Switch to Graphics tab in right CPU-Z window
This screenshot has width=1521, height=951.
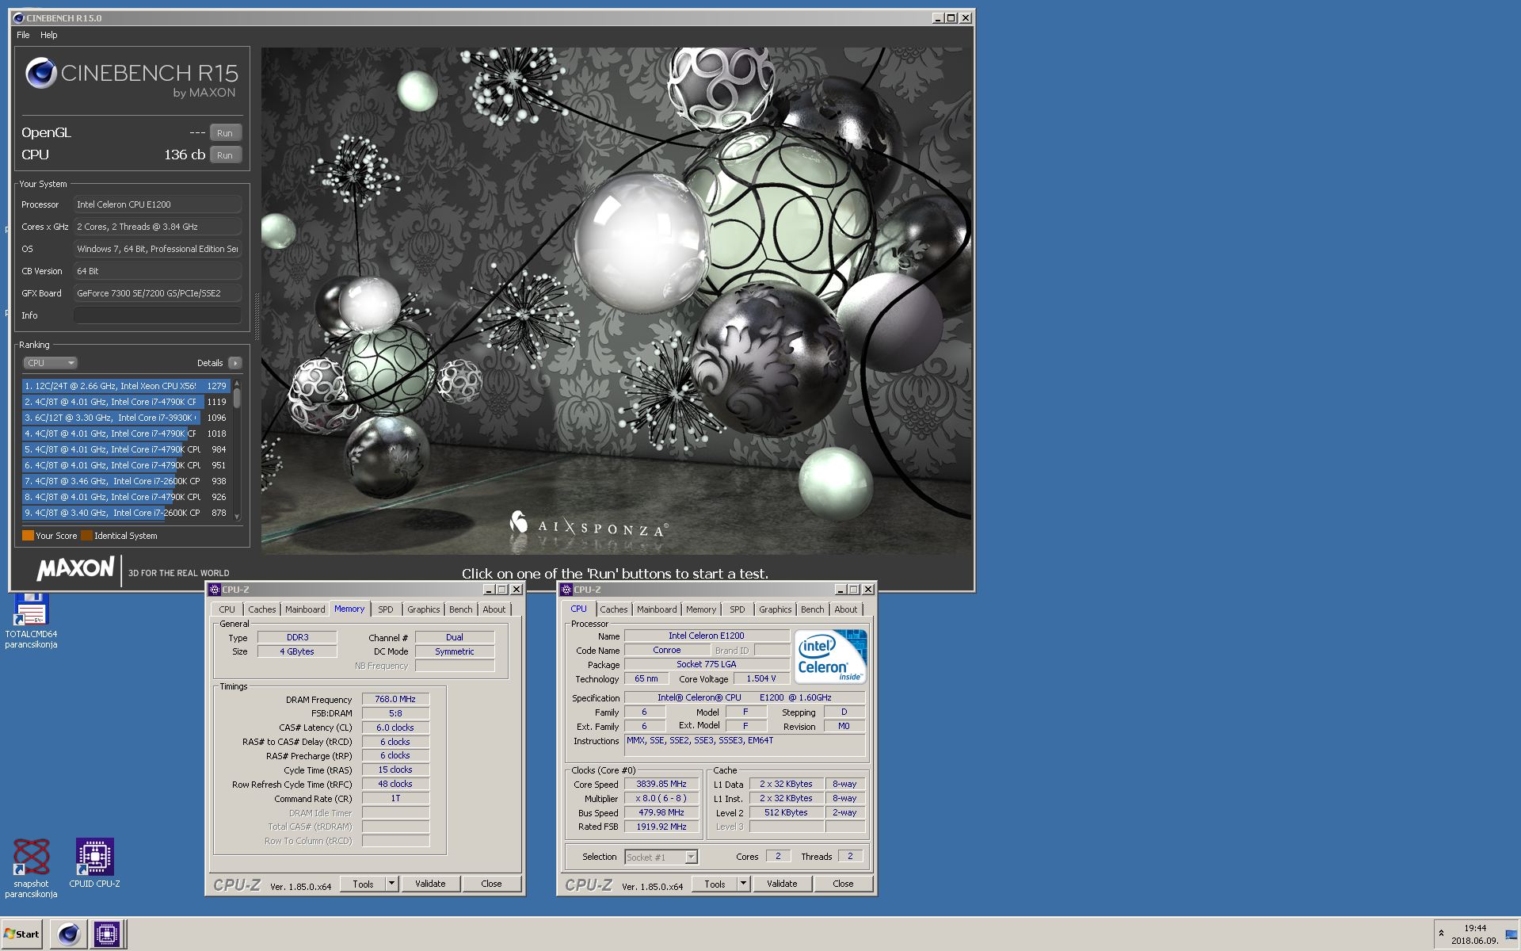[x=776, y=609]
